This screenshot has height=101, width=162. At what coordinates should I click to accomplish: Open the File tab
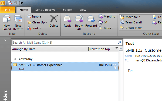click(x=8, y=10)
